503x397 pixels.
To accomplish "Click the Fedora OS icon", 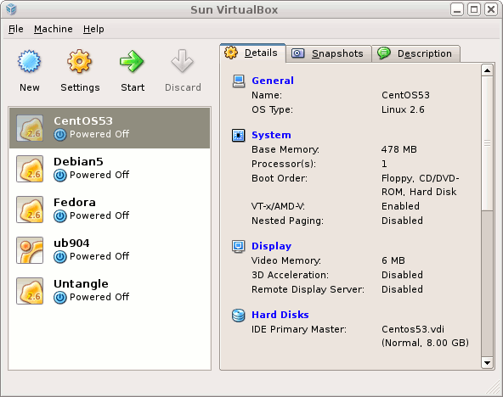I will (30, 210).
